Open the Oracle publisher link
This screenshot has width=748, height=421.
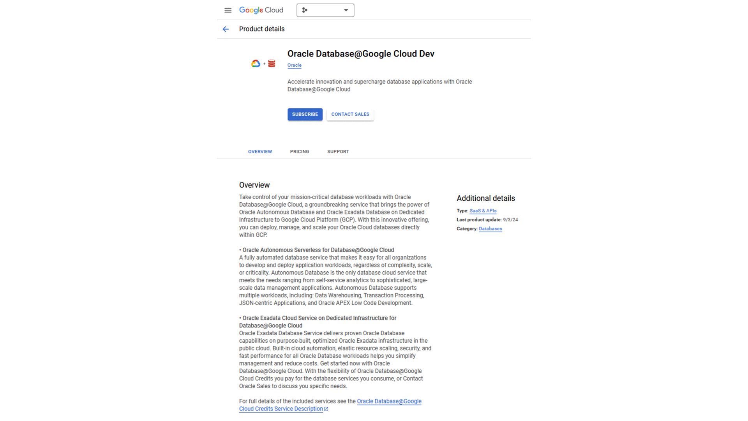tap(294, 65)
